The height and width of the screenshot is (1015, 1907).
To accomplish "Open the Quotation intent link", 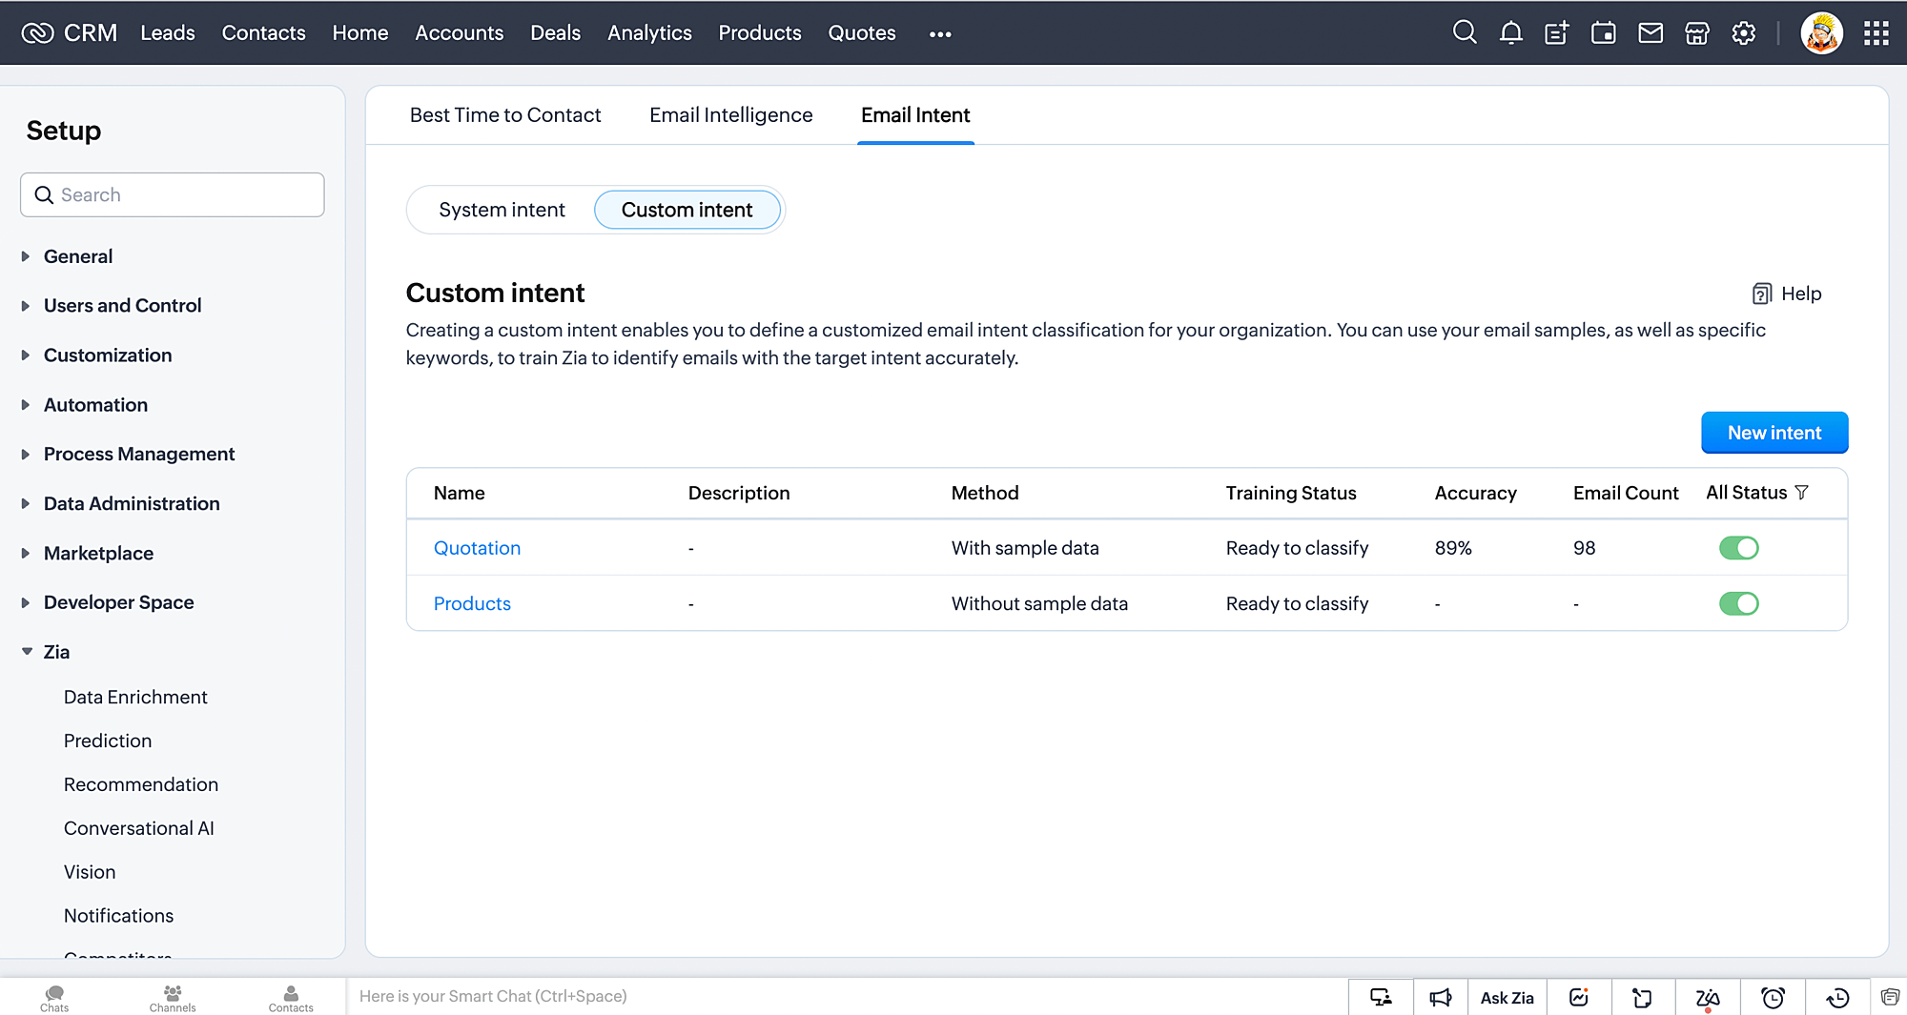I will point(477,548).
